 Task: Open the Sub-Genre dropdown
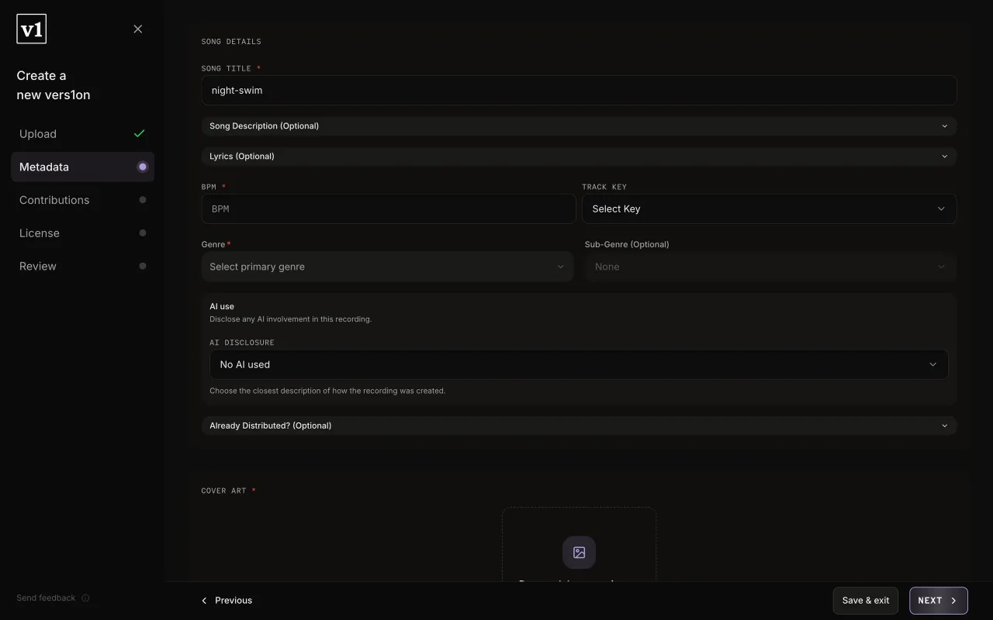coord(770,267)
